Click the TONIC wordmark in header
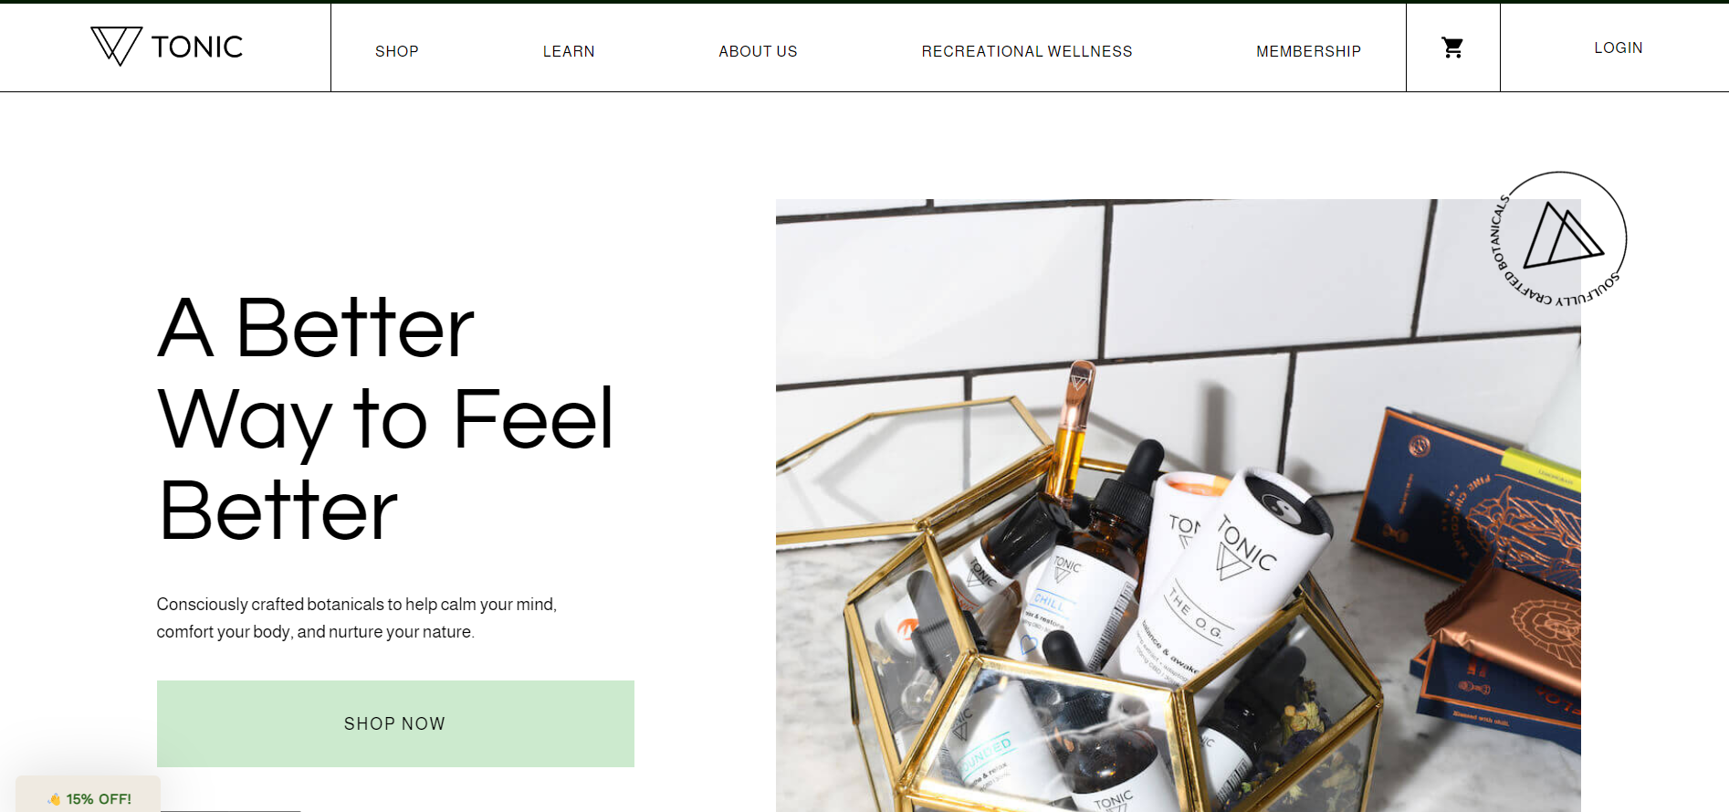Image resolution: width=1729 pixels, height=812 pixels. (197, 47)
